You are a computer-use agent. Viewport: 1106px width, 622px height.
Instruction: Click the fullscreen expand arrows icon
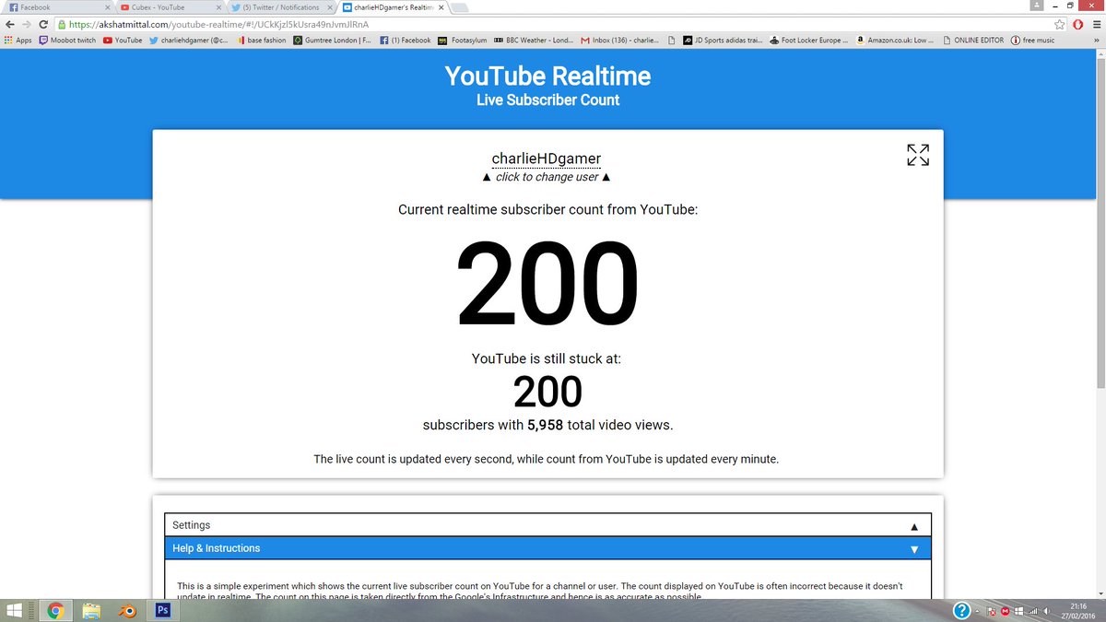[918, 155]
